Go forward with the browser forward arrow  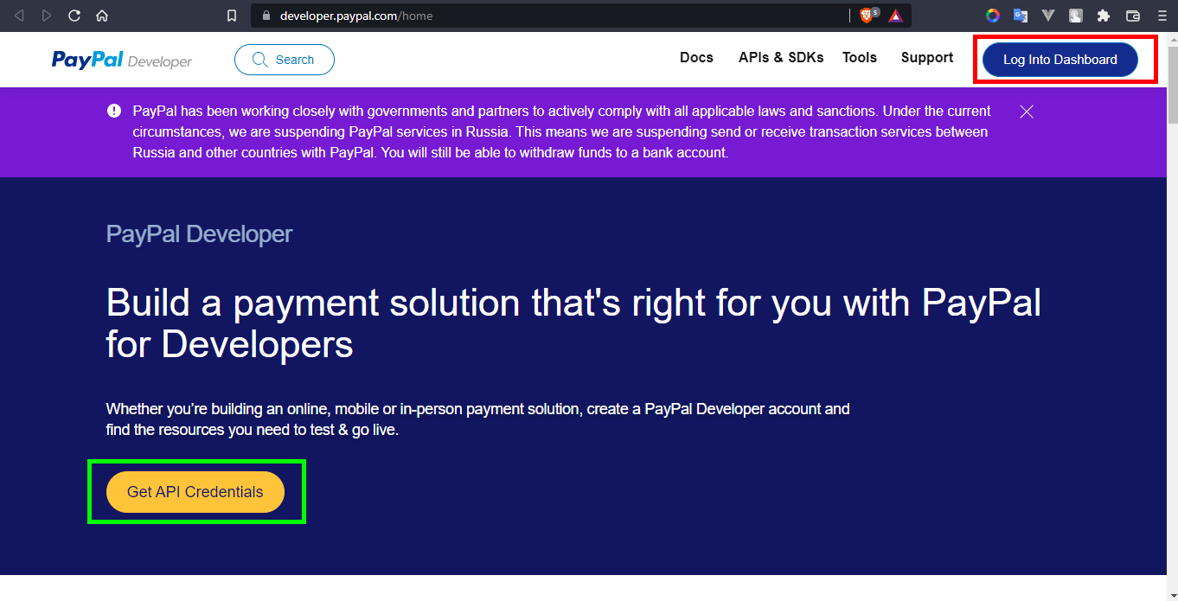(47, 16)
